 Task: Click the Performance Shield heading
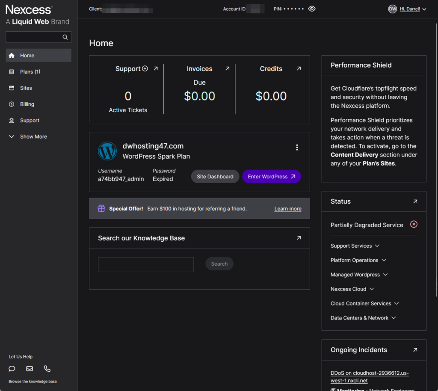click(361, 65)
